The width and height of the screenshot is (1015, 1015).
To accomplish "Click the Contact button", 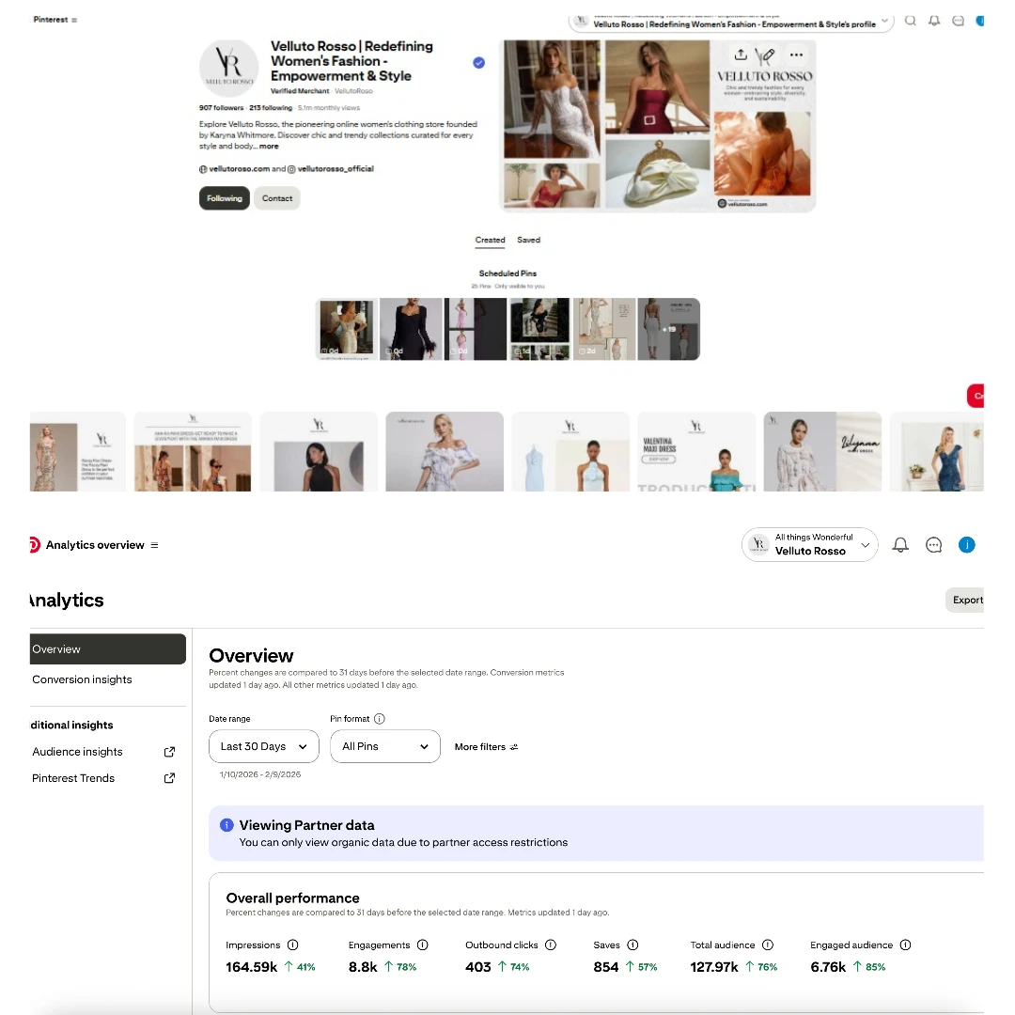I will click(x=277, y=198).
